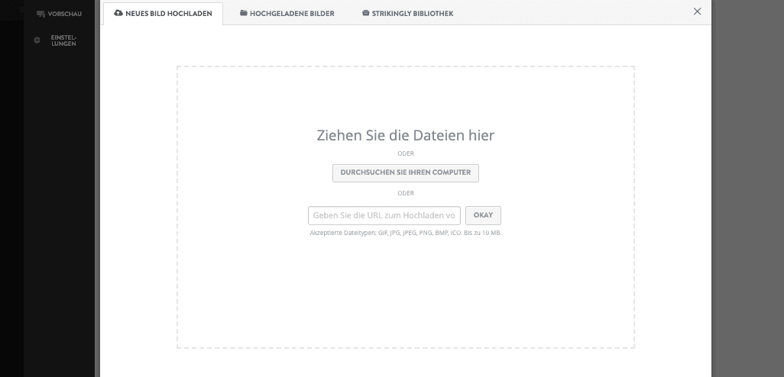Focus the URL upload input field

coord(384,215)
